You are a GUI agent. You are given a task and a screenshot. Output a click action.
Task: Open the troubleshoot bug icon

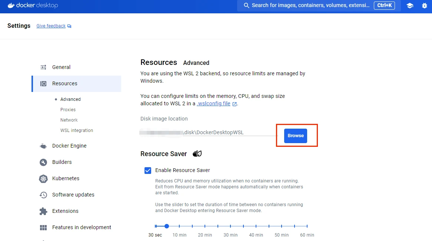coord(424,6)
